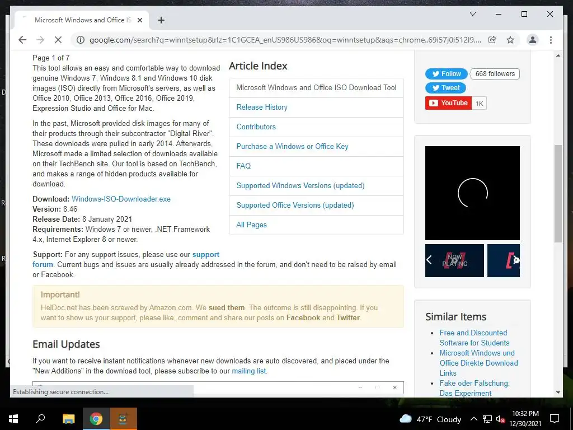Viewport: 573px width, 430px height.
Task: Open the mailing list link
Action: pyautogui.click(x=248, y=371)
